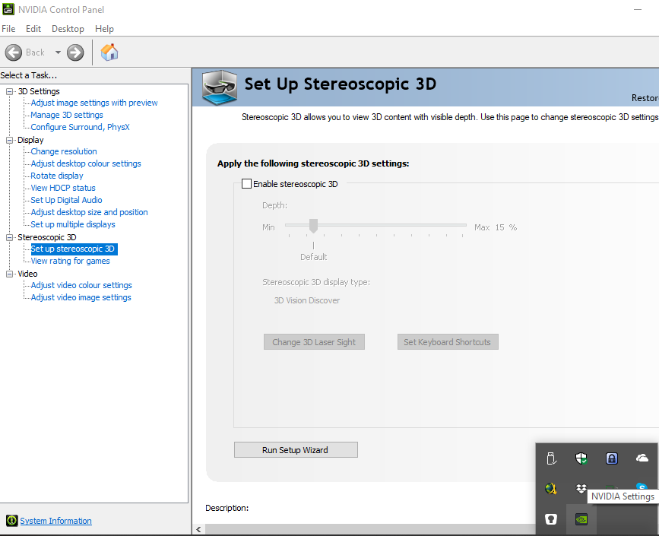Open Windows Security shield tray icon

coord(581,458)
